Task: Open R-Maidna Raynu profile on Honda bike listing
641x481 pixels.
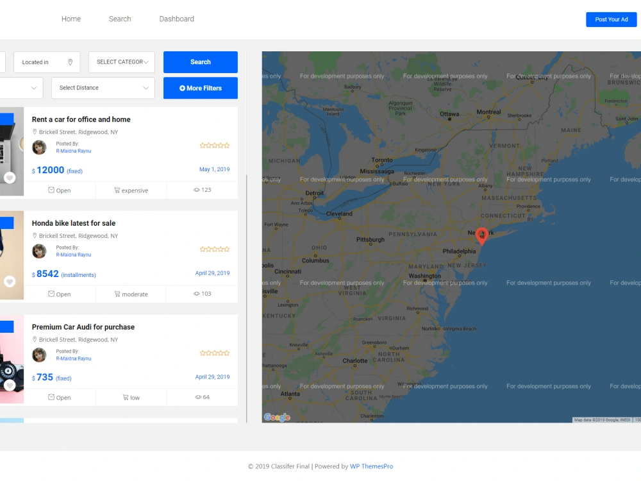Action: point(74,255)
